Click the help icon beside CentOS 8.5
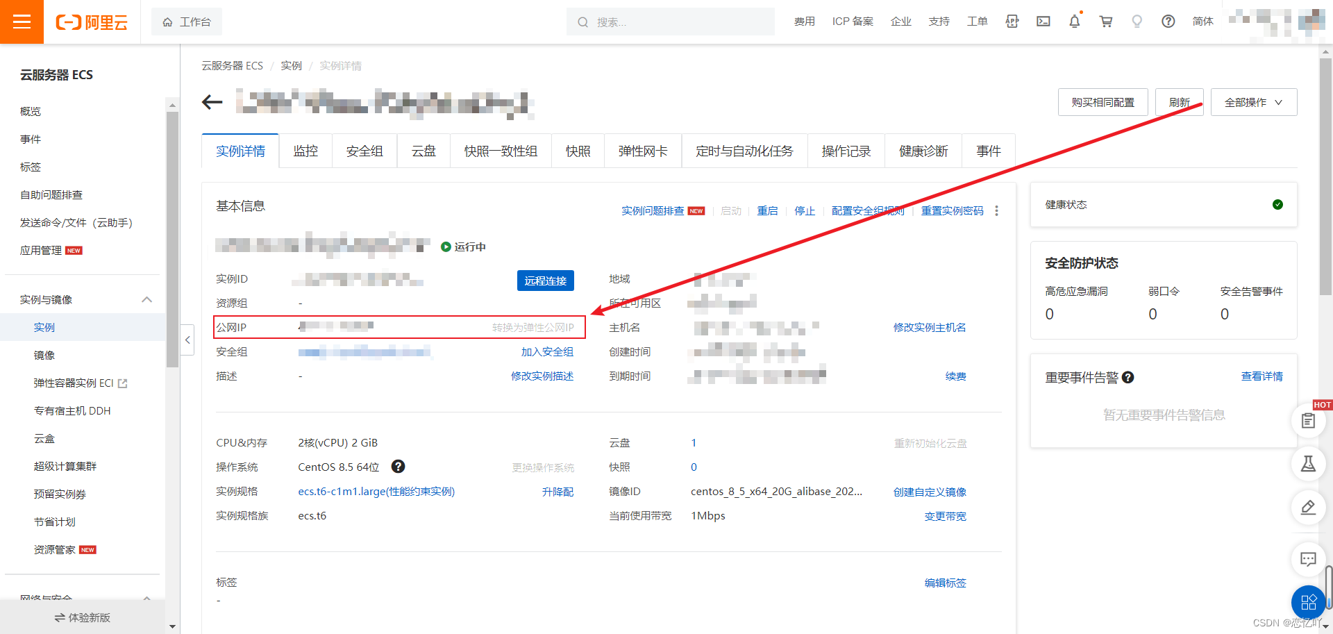 [x=398, y=467]
